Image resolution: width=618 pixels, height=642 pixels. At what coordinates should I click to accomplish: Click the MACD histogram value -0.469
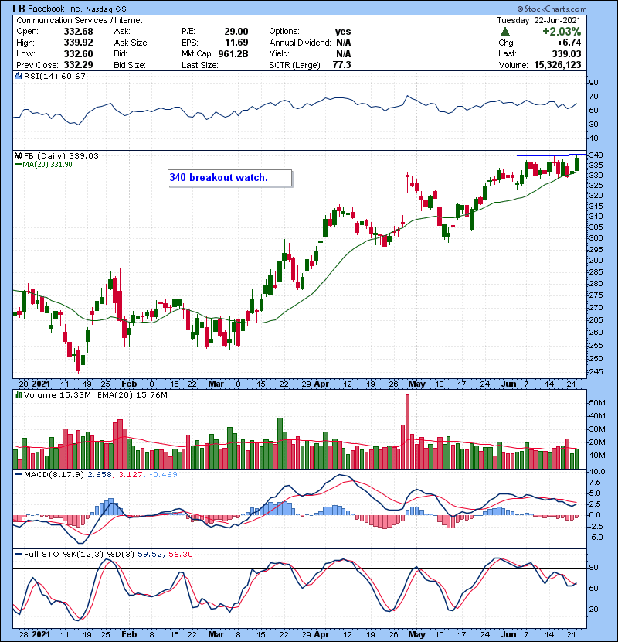(163, 475)
